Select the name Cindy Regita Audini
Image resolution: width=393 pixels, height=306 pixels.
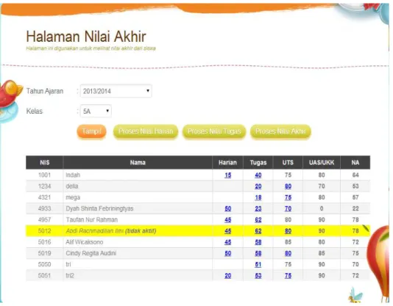[x=91, y=253]
